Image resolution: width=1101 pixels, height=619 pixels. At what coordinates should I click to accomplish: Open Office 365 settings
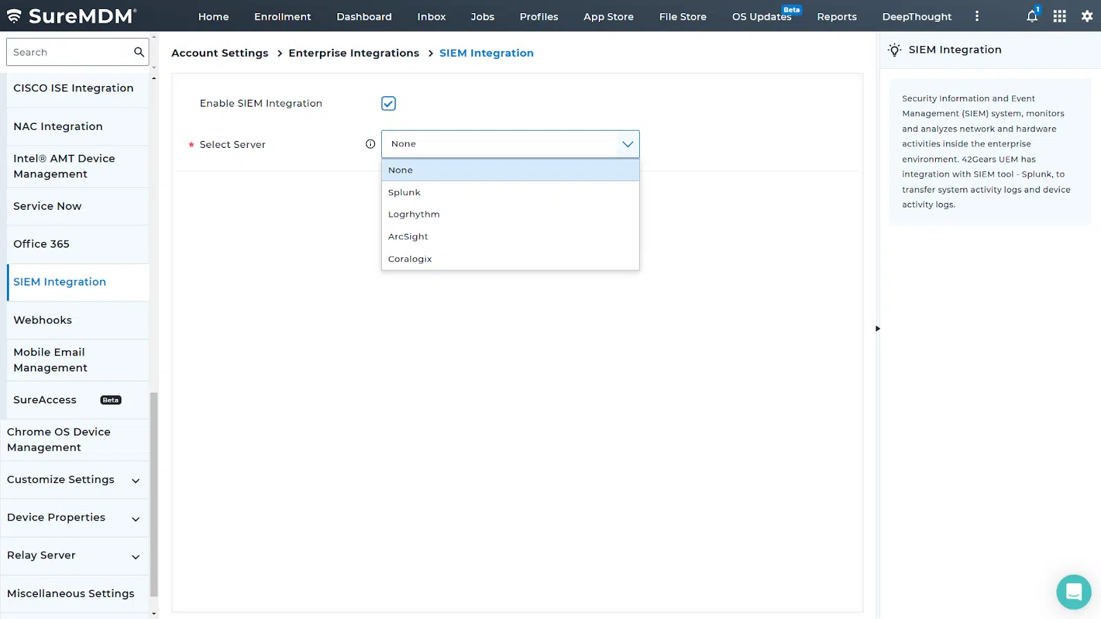coord(78,244)
